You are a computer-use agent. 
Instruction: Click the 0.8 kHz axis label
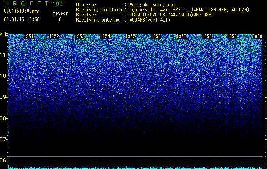(x=3, y=118)
